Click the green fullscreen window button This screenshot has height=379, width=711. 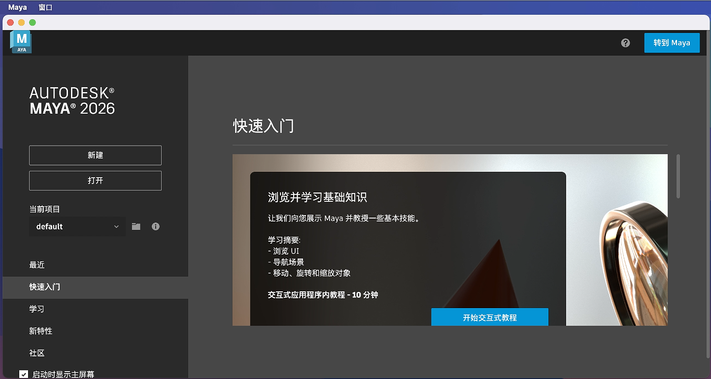point(33,22)
